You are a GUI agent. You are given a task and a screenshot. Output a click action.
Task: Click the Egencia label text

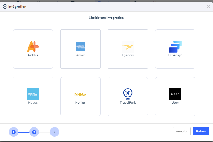tap(128, 55)
